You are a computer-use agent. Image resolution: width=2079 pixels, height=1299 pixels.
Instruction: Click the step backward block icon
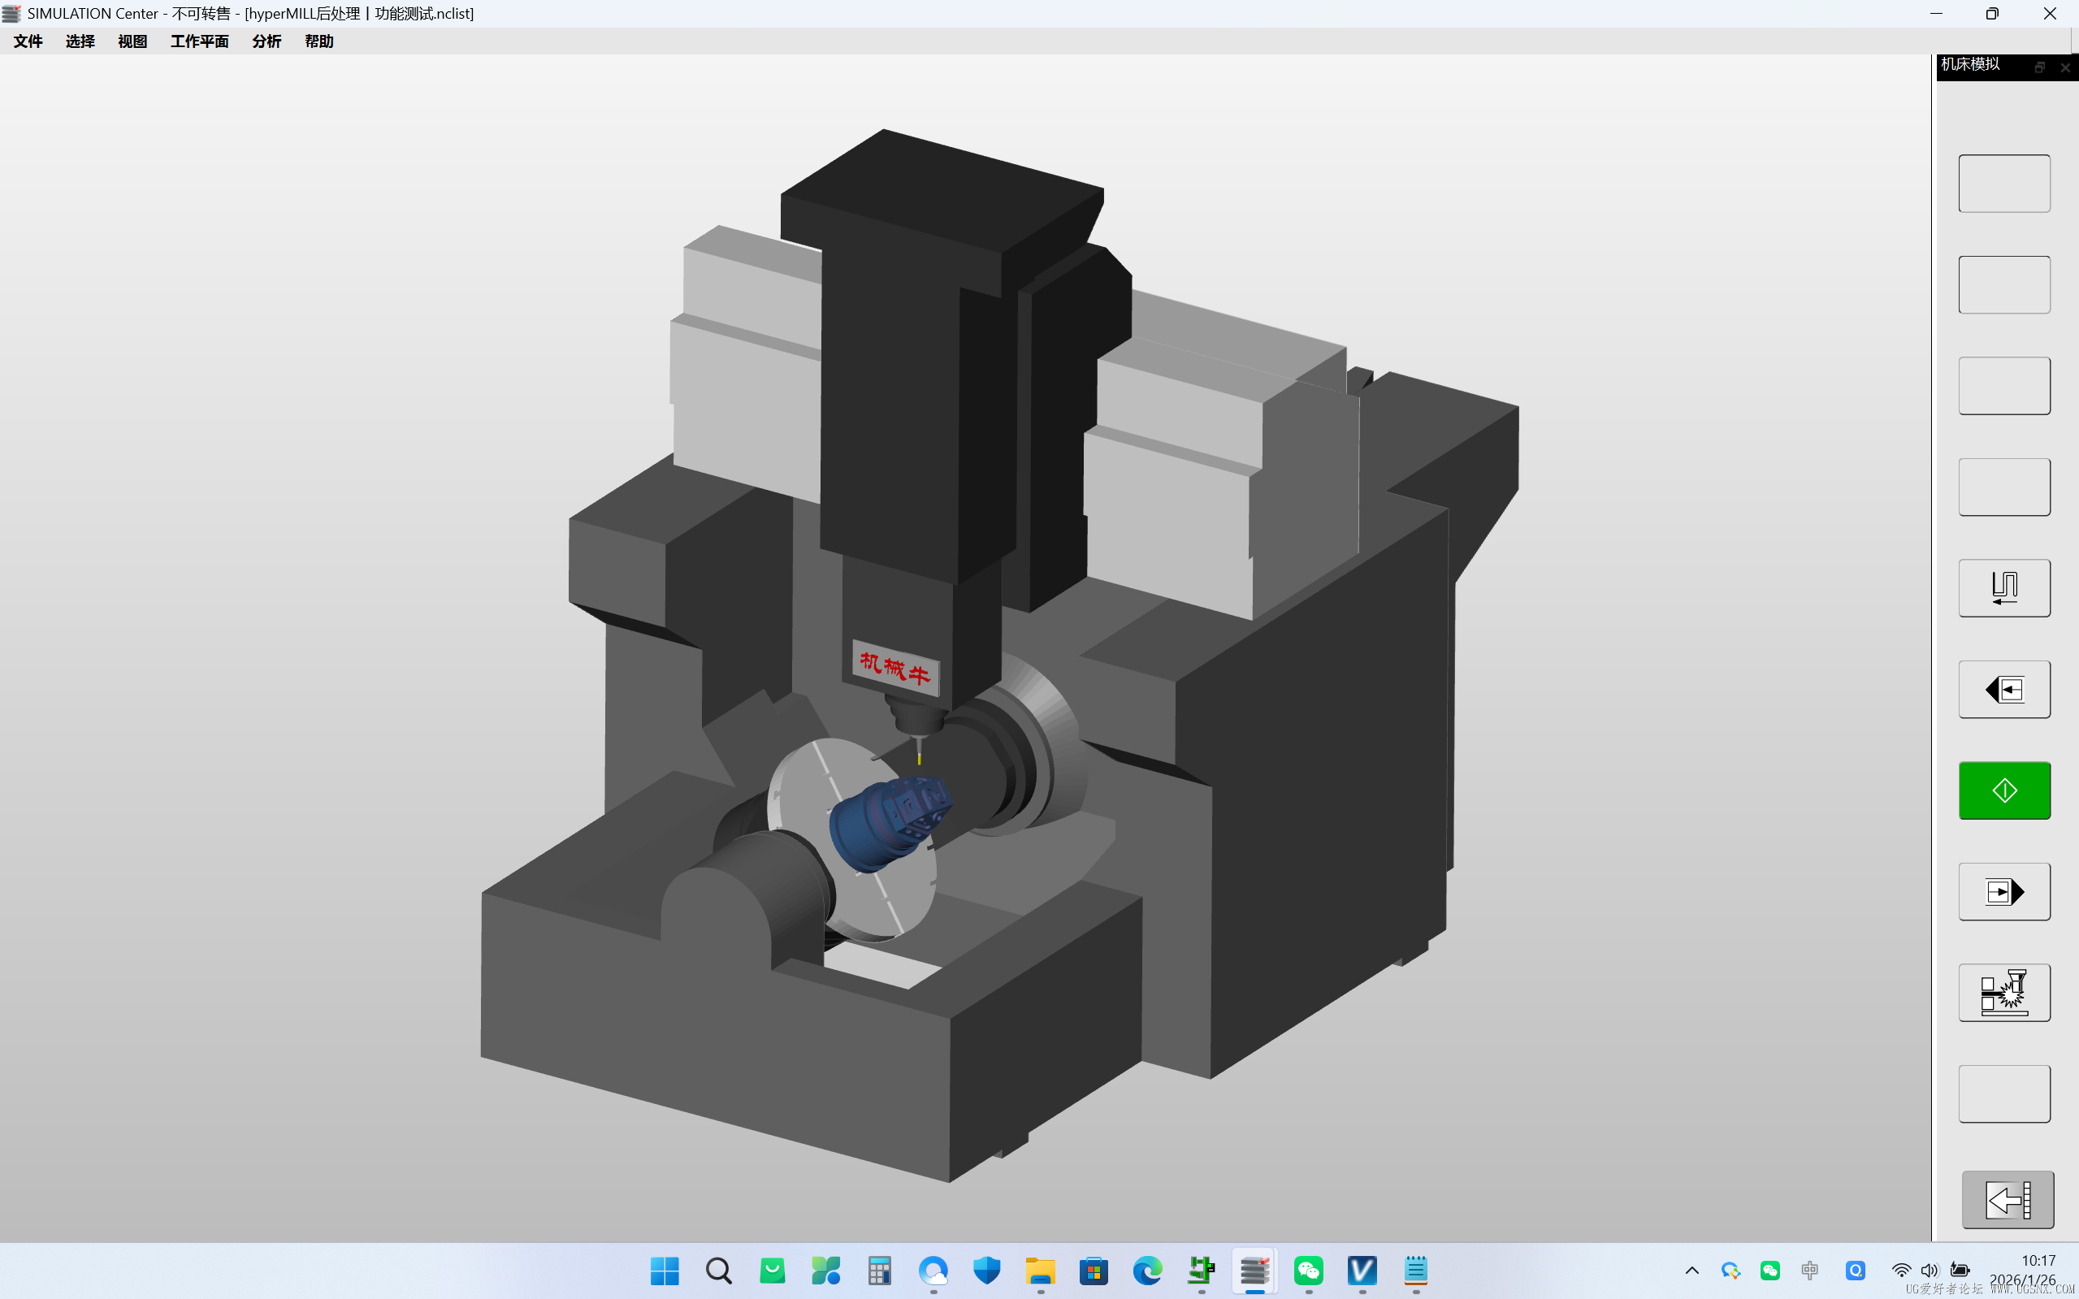coord(2003,689)
